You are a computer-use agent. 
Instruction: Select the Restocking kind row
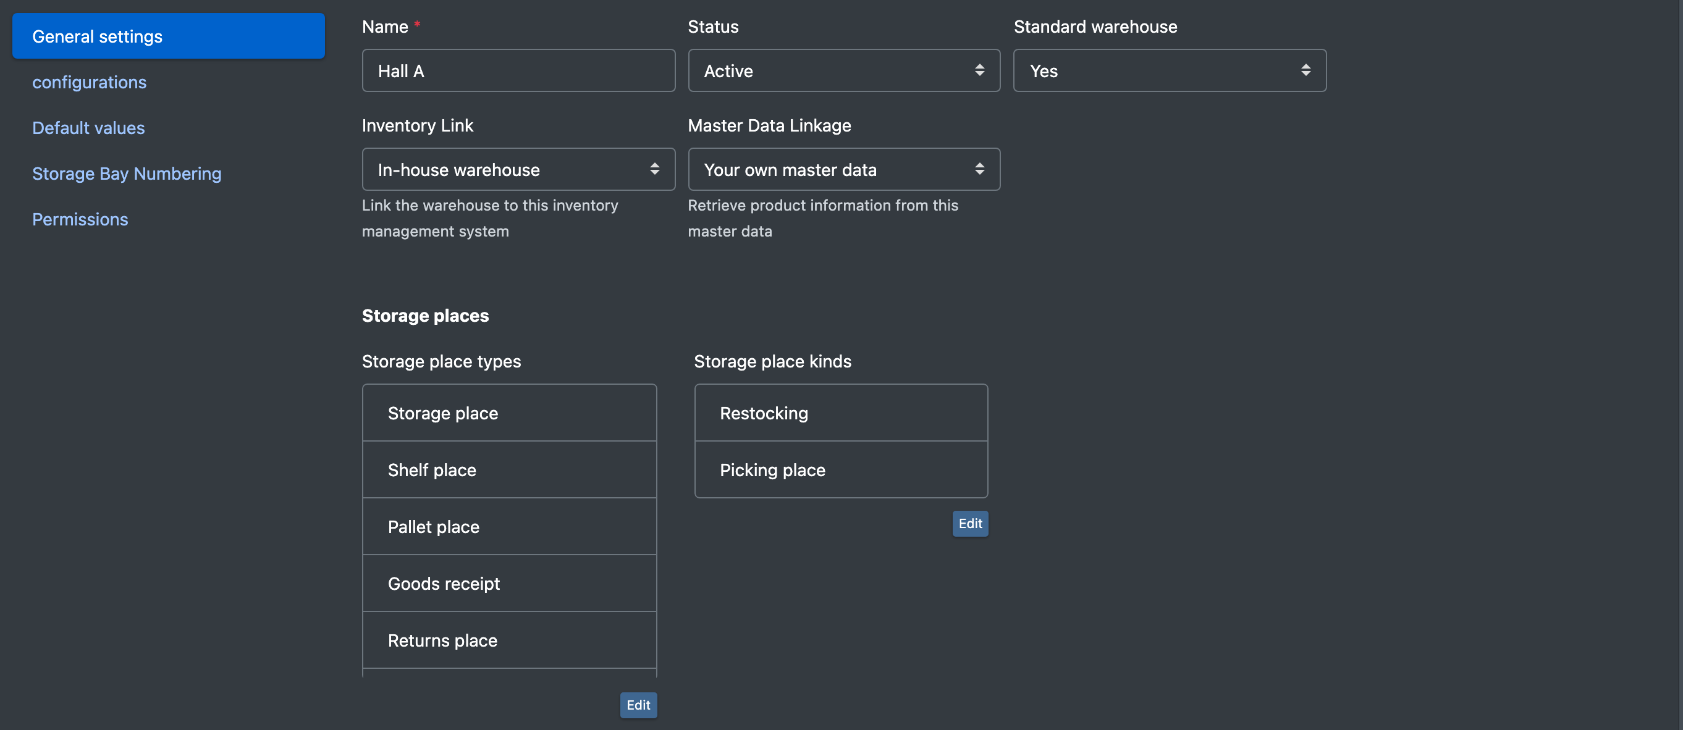[841, 413]
